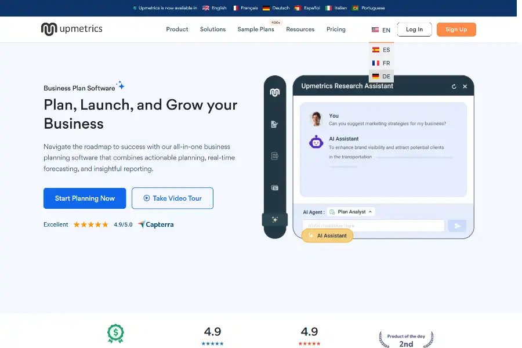
Task: Select the list form icon in sidebar
Action: pos(275,156)
